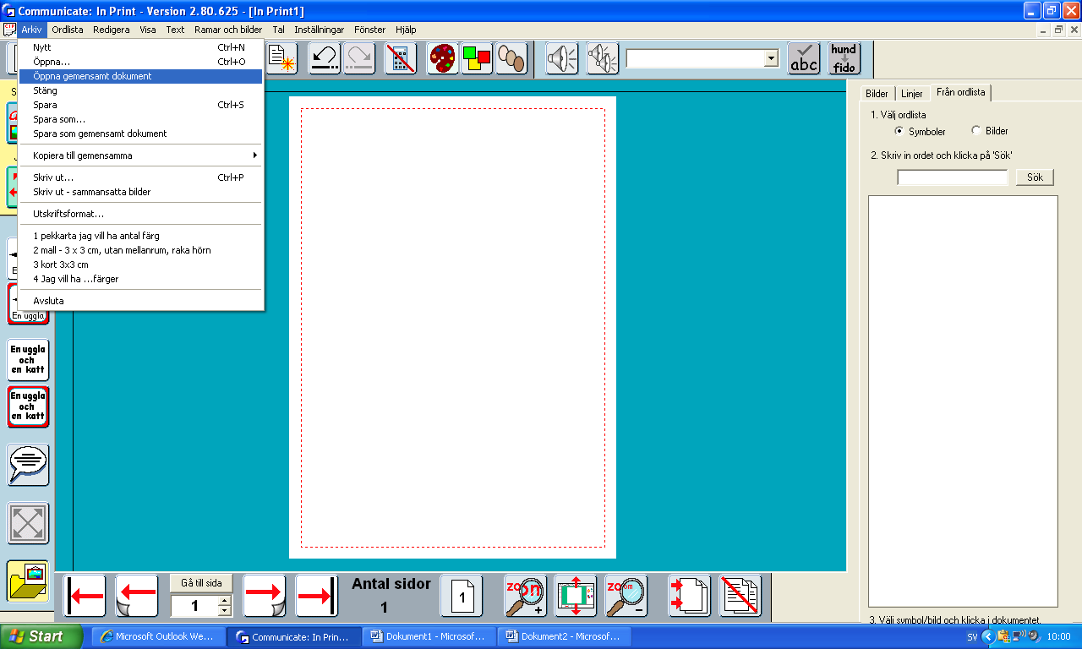Click the black-bordered 'En uggla och en katt' button
The height and width of the screenshot is (649, 1082).
pyautogui.click(x=29, y=360)
